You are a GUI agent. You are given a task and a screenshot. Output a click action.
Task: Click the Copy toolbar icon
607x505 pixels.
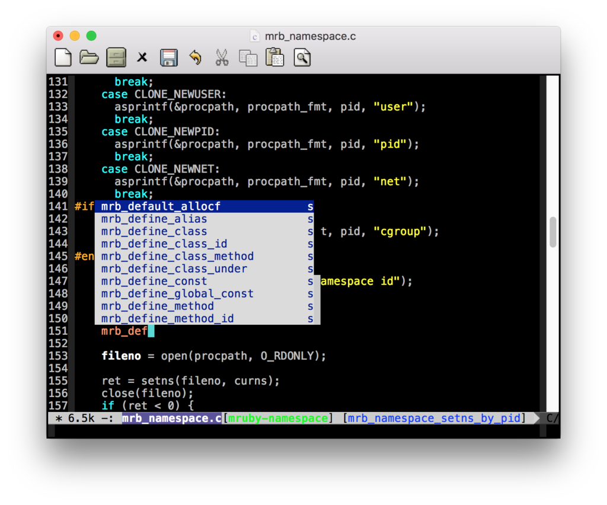pos(248,58)
